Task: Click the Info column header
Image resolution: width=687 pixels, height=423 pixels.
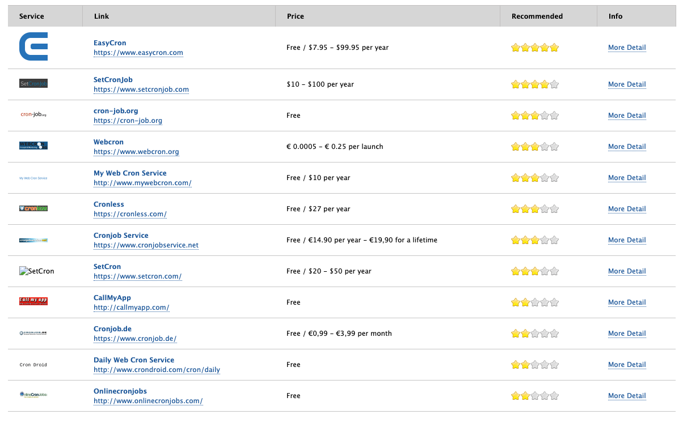Action: pos(637,16)
